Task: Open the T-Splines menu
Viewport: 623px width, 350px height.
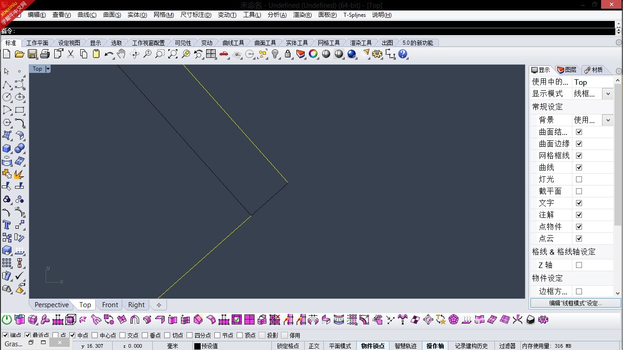Action: click(354, 15)
